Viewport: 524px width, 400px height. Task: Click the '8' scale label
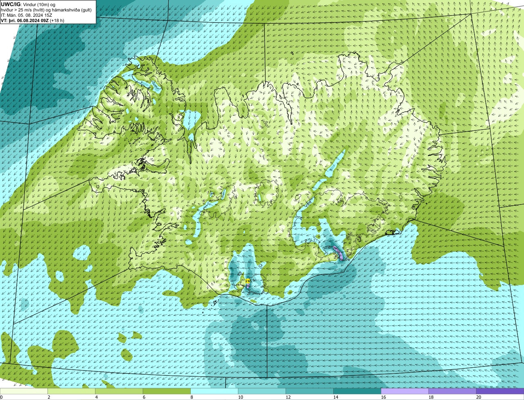pos(192,397)
